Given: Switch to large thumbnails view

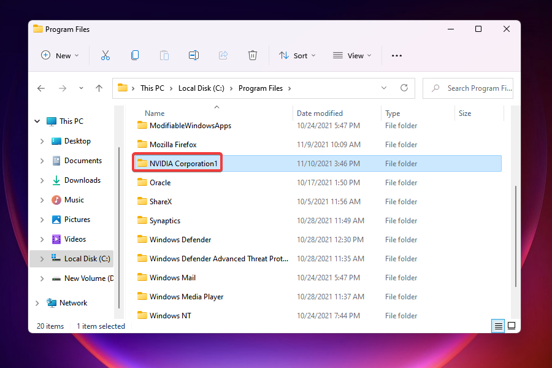Looking at the screenshot, I should [512, 326].
